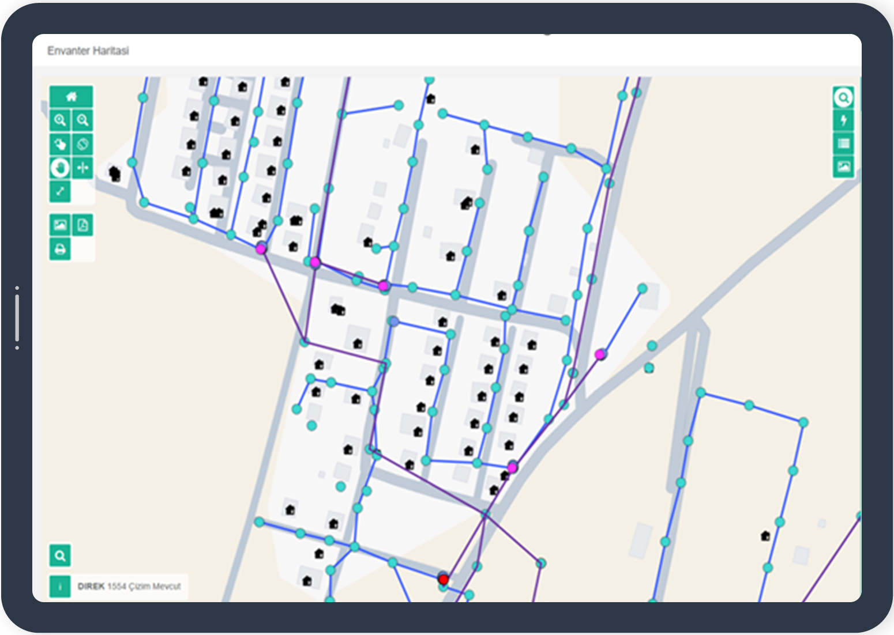The width and height of the screenshot is (894, 635).
Task: Select the 'DIREK 1554 Çizim Mevcut' status text
Action: tap(129, 587)
